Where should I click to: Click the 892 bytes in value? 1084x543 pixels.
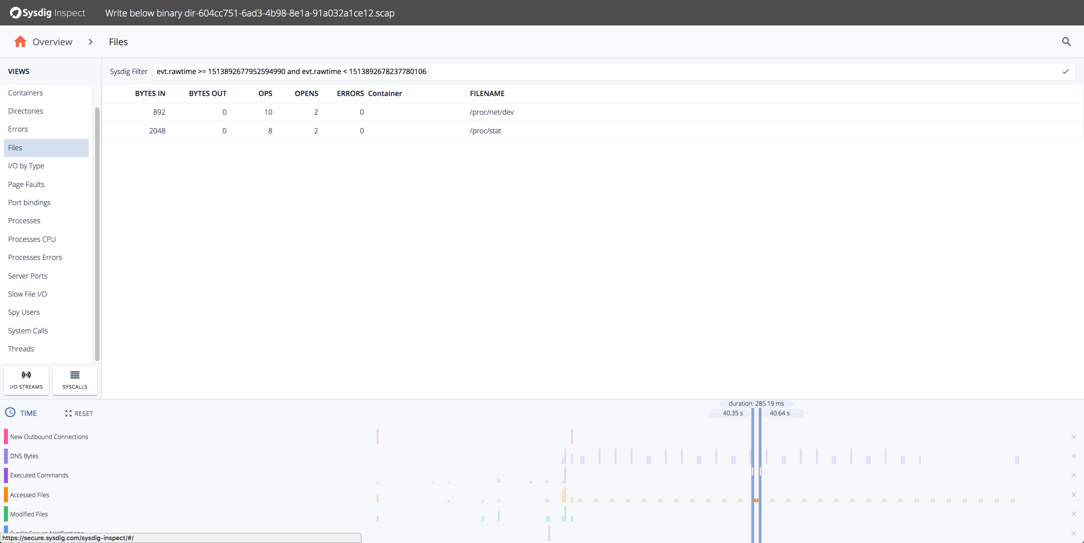[159, 112]
